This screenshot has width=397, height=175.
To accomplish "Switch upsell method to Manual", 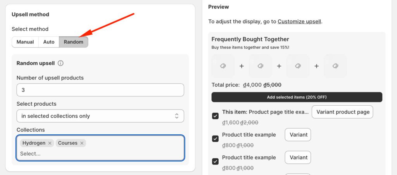I will 25,42.
